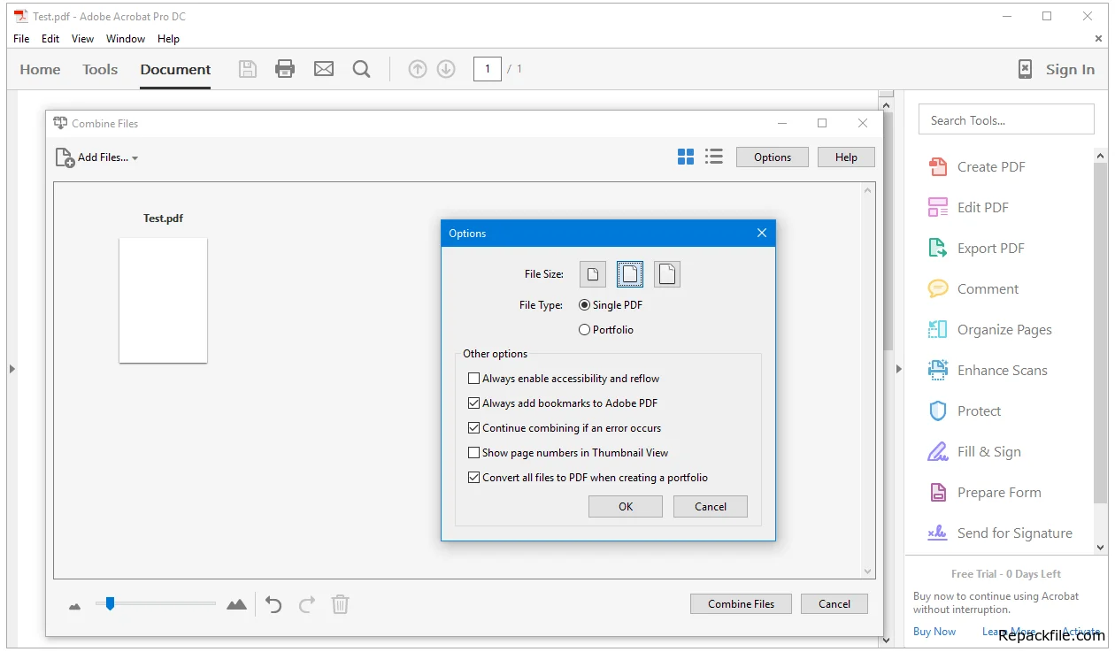Select the larger file size icon

point(667,274)
